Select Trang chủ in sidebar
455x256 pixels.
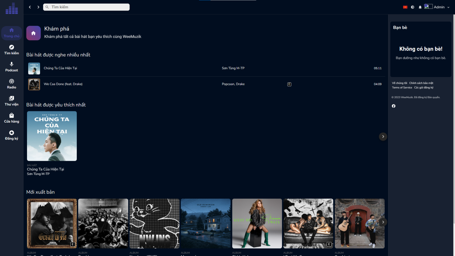pos(12,33)
